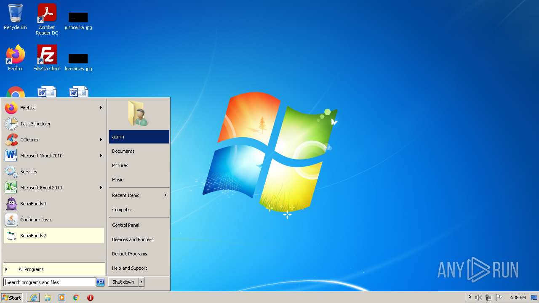The height and width of the screenshot is (303, 539).
Task: Expand CCleaner jump list arrow
Action: pyautogui.click(x=101, y=140)
